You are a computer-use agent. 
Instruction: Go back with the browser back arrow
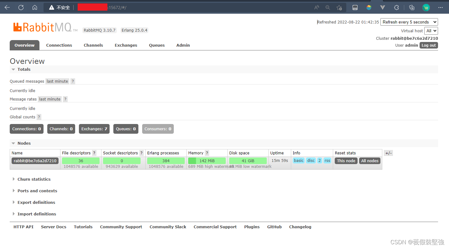point(7,8)
